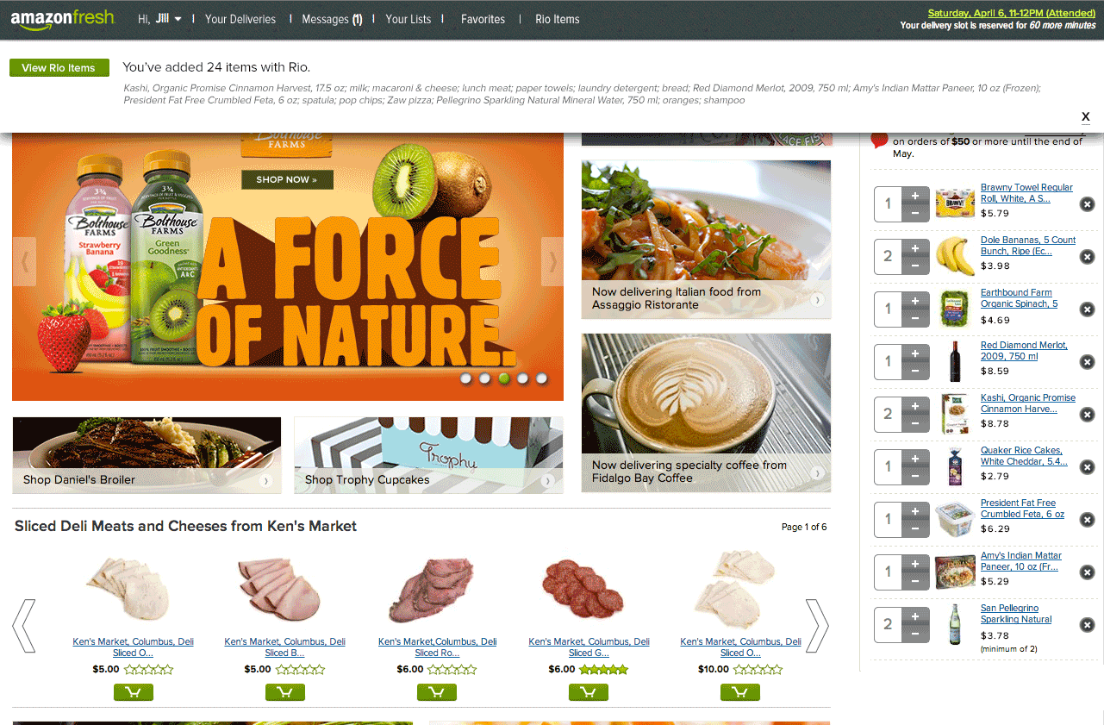Screen dimensions: 1104x725
Task: Click the View Rio Items button
Action: tap(59, 68)
